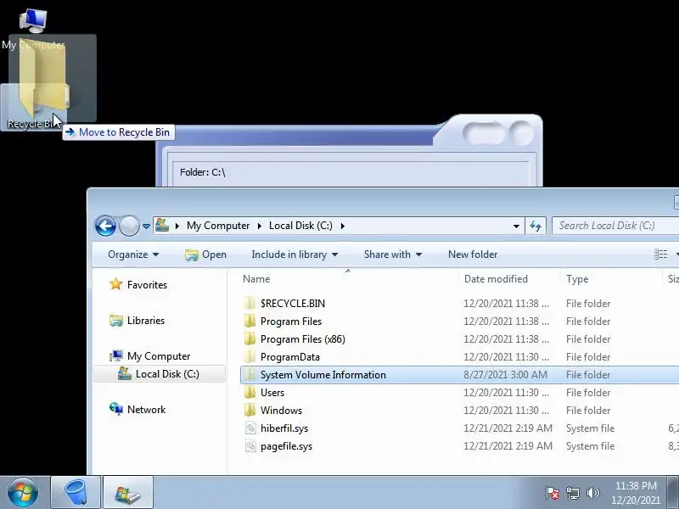Open the My Computer desktop icon
The height and width of the screenshot is (509, 679).
pyautogui.click(x=33, y=28)
